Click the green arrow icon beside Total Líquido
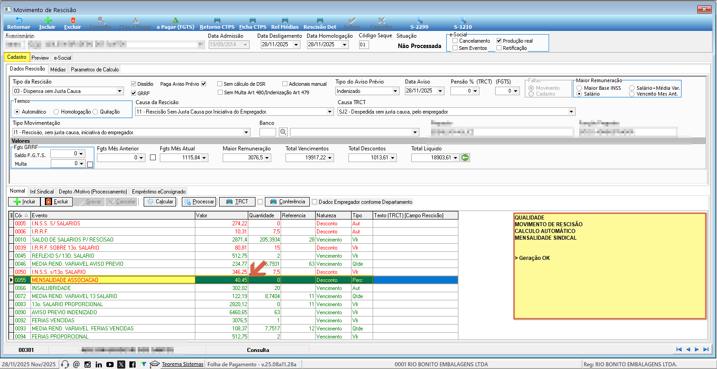717x369 pixels. 465,158
